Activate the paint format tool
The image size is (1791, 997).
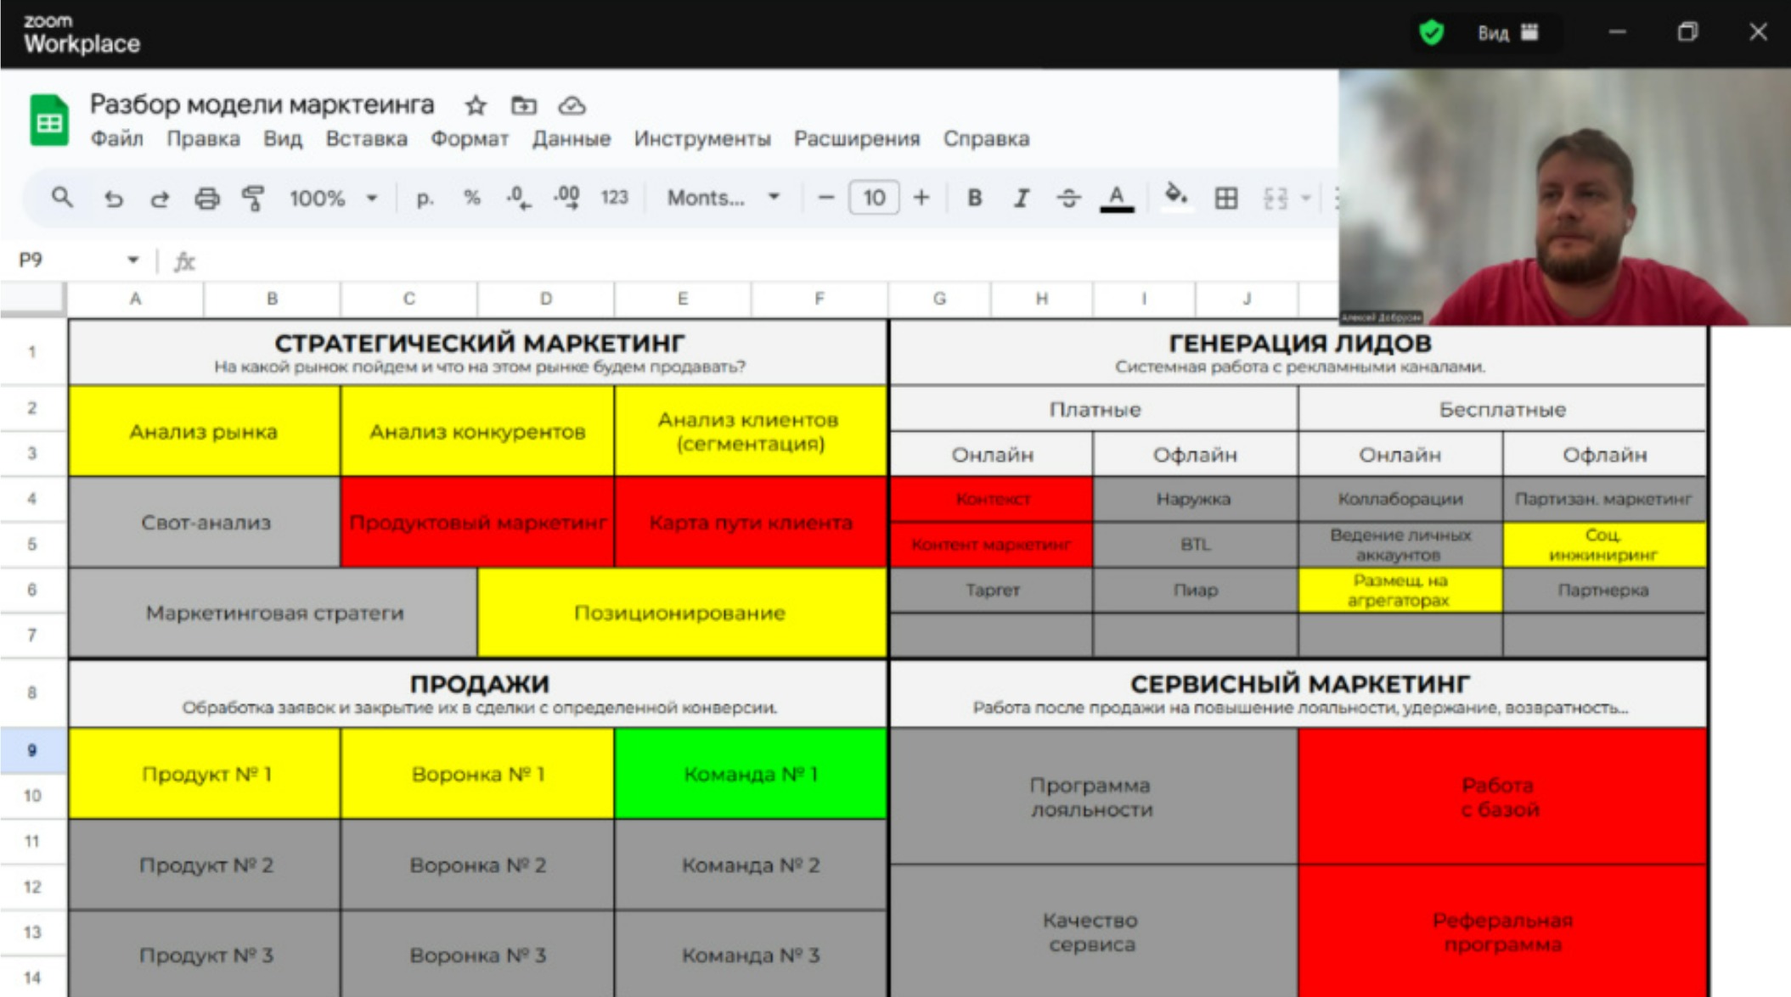click(x=253, y=199)
